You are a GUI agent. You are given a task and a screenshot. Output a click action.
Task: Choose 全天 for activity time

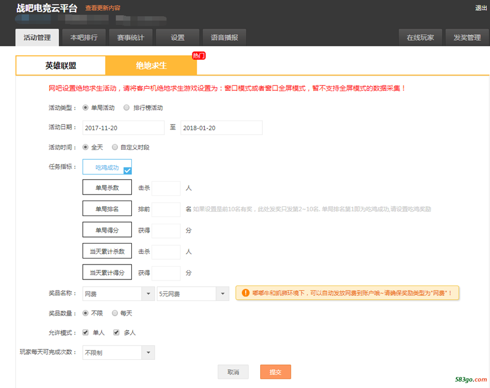click(85, 147)
